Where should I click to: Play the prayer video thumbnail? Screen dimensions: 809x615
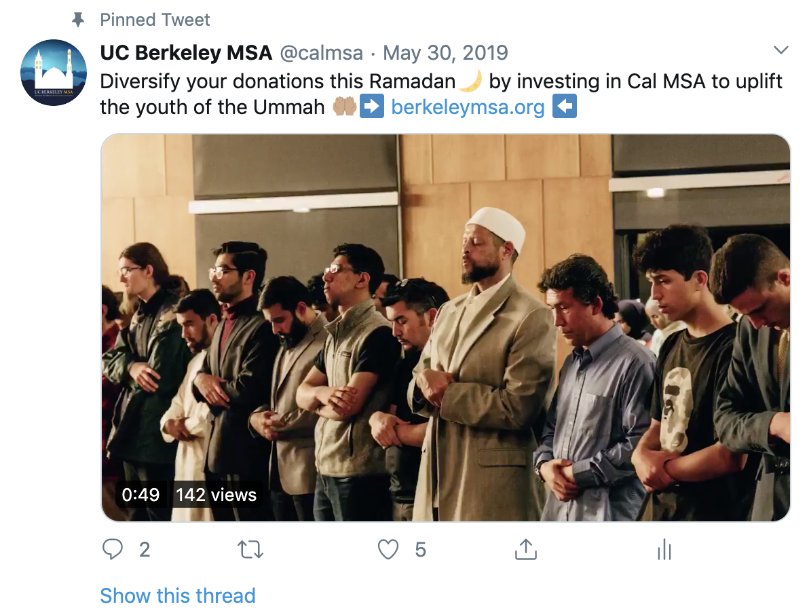click(x=445, y=327)
